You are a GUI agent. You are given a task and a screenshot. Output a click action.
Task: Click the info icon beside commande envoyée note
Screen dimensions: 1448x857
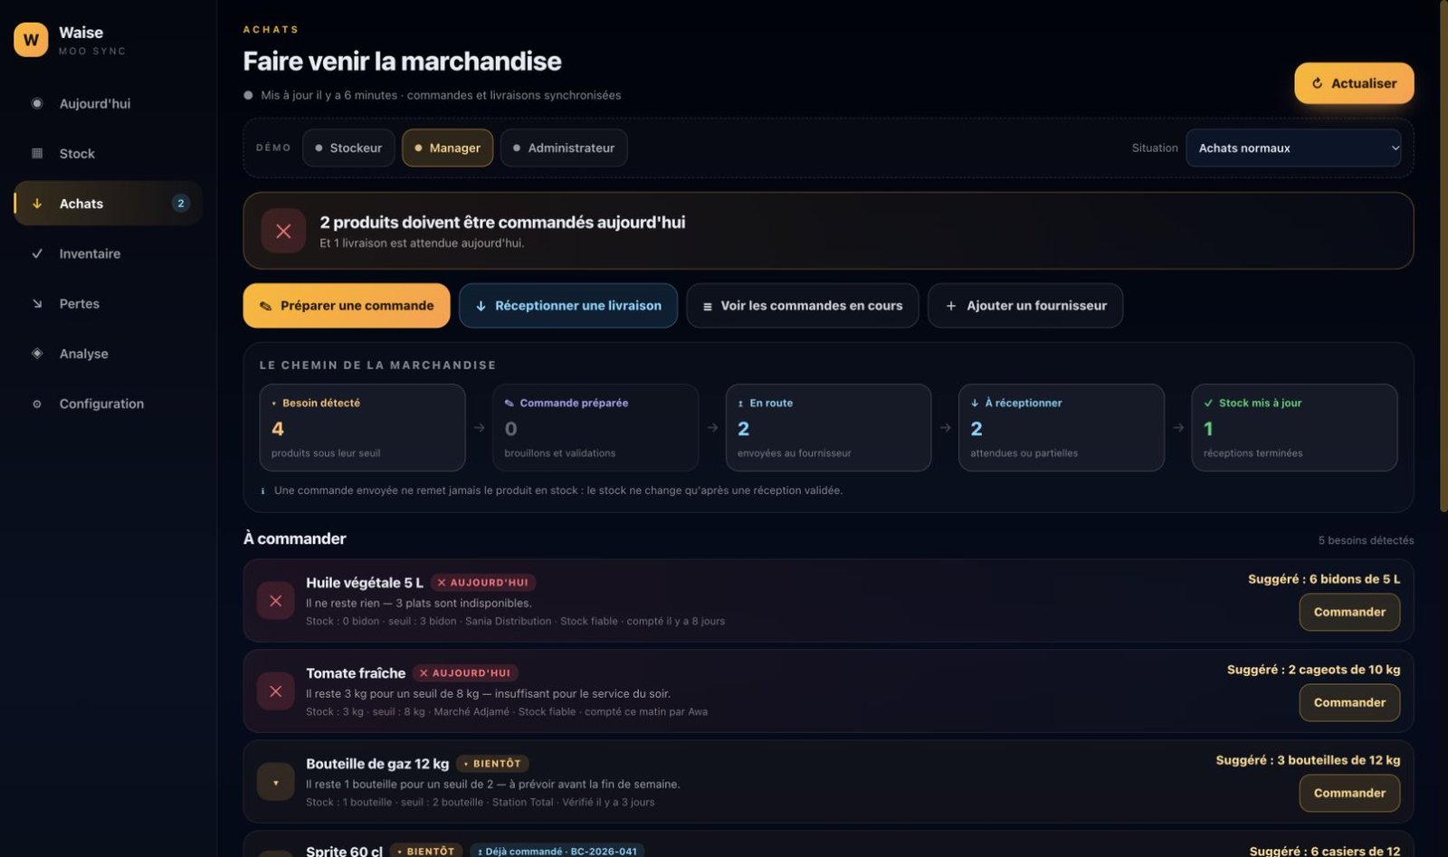(x=263, y=490)
